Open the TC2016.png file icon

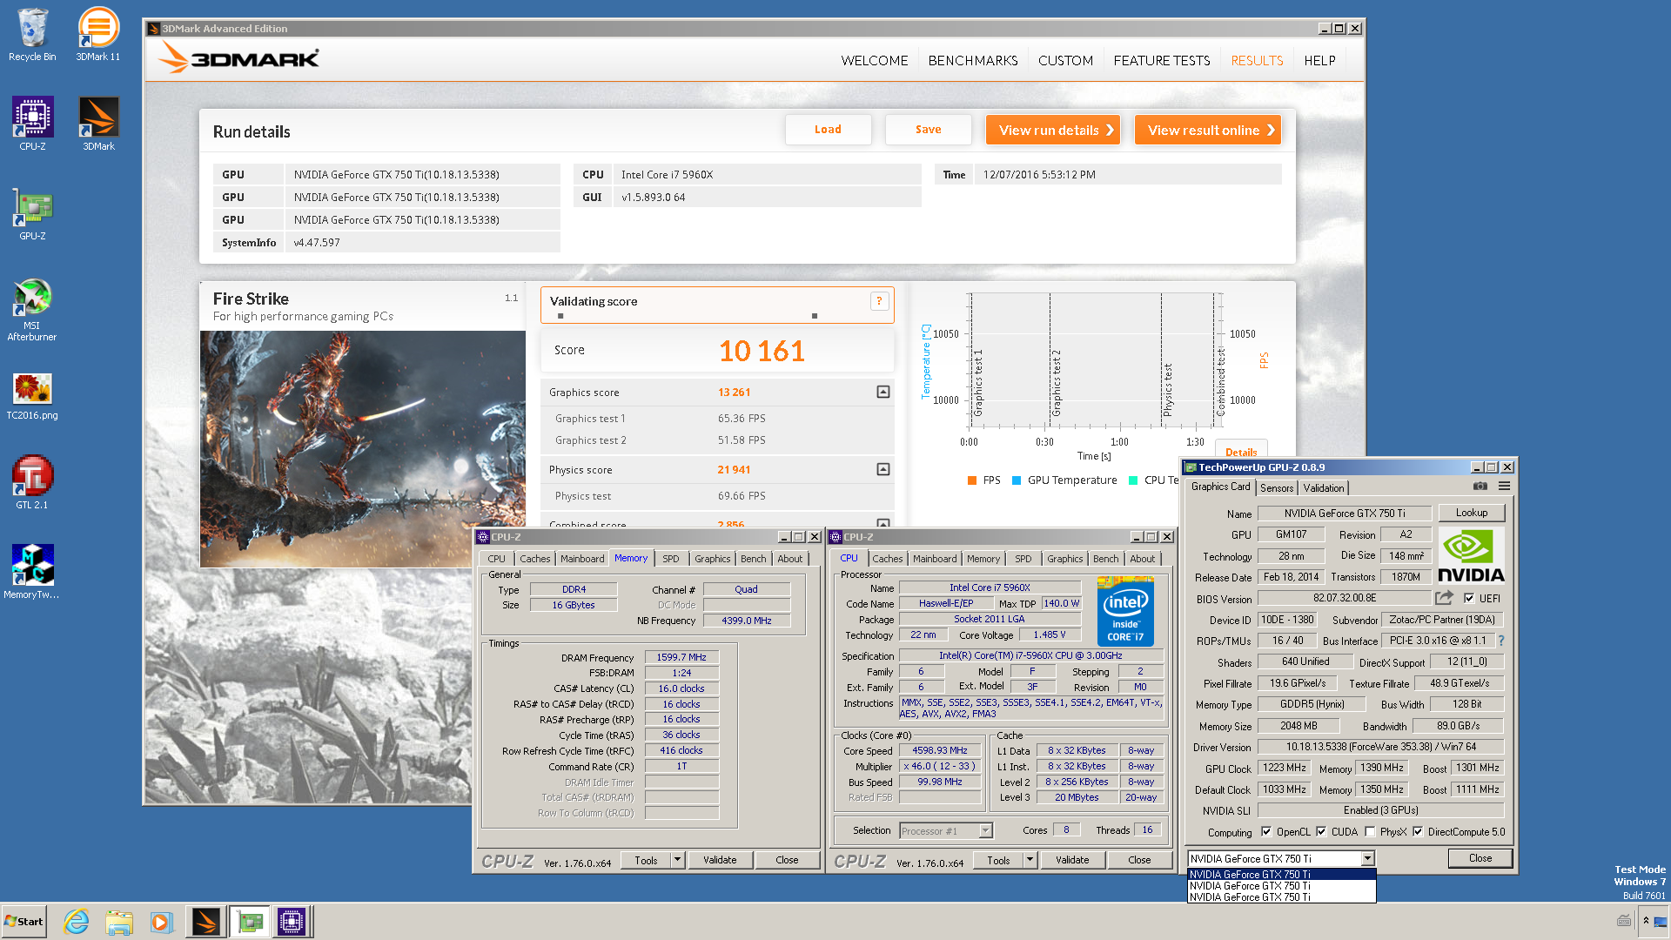pyautogui.click(x=32, y=396)
